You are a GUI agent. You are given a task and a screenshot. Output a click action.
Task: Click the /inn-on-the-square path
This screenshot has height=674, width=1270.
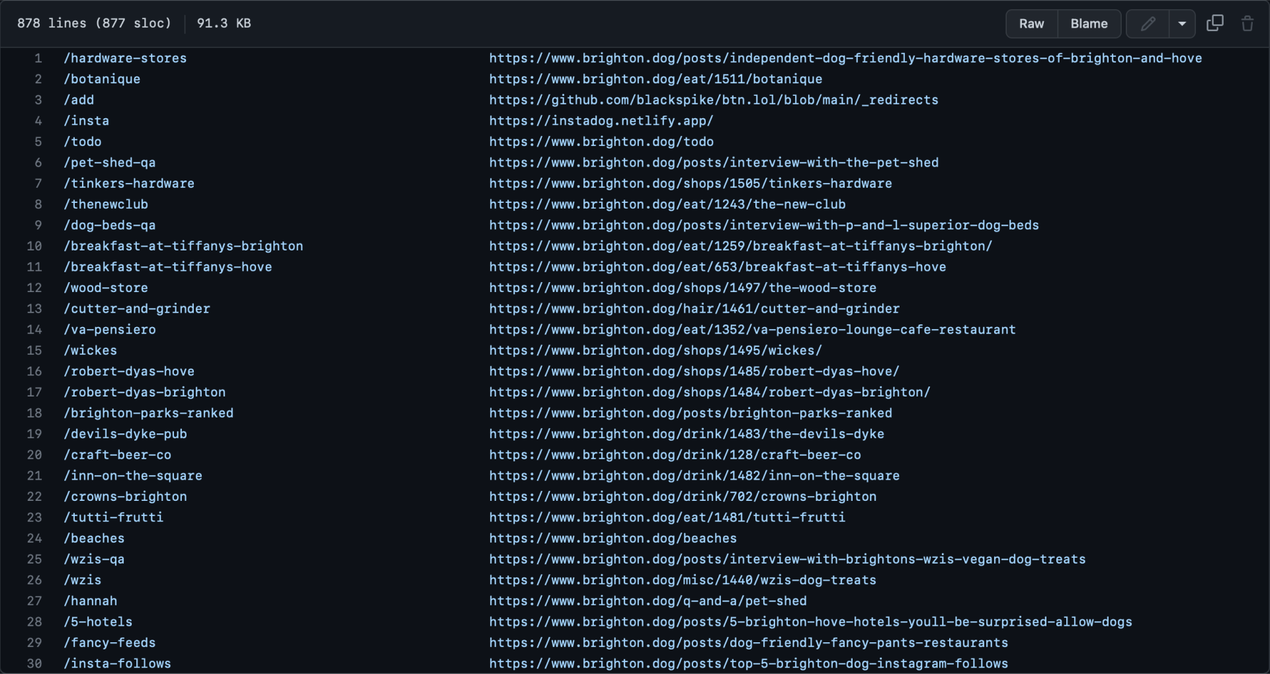133,476
